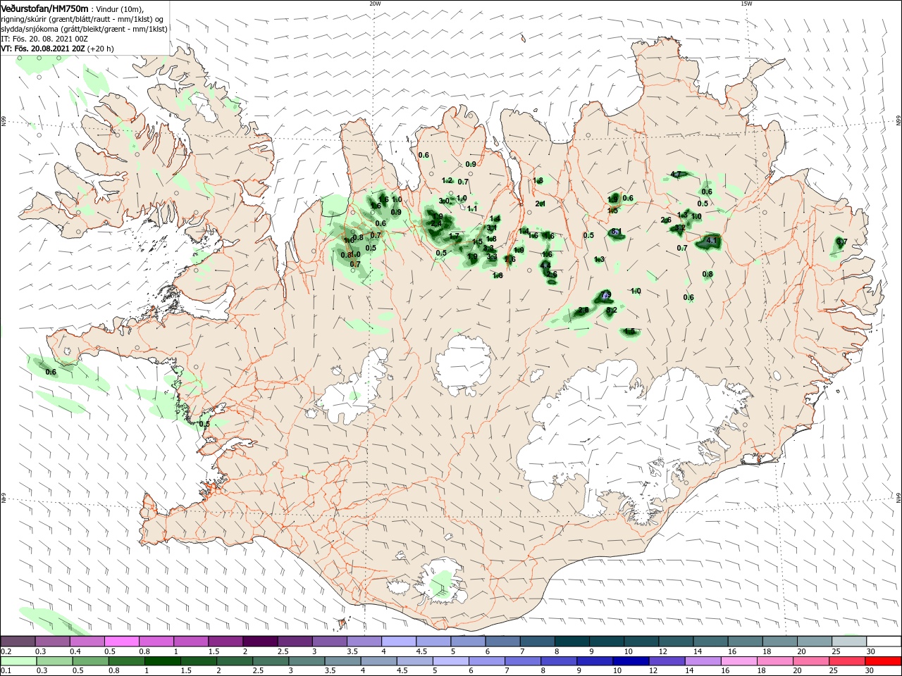Image resolution: width=902 pixels, height=676 pixels.
Task: Click the 8.1 precipitation value
Action: click(x=617, y=232)
